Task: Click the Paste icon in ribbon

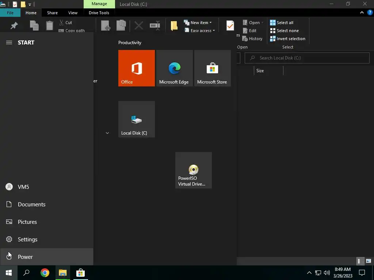Action: [x=50, y=25]
